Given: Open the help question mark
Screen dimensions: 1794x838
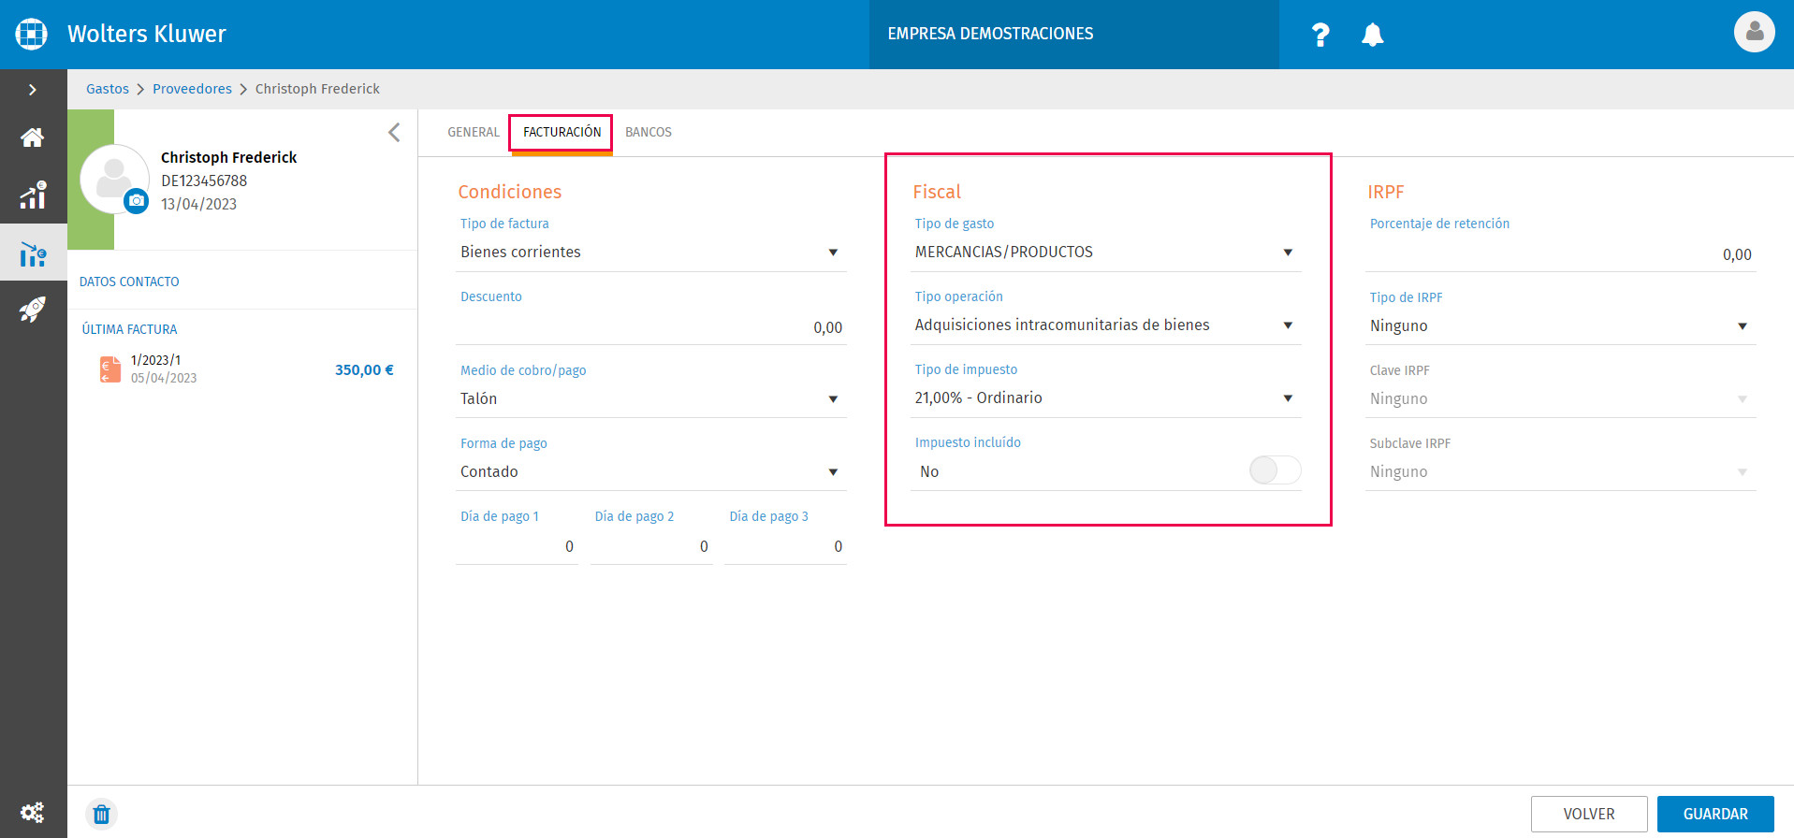Looking at the screenshot, I should pos(1320,35).
